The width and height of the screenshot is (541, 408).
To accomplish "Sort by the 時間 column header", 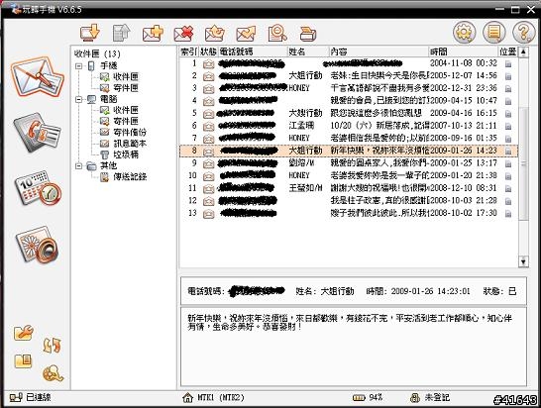I will click(x=464, y=51).
